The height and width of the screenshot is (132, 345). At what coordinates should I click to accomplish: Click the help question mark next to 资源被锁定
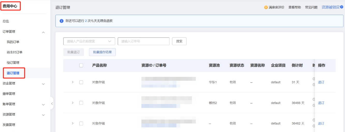coord(341,7)
